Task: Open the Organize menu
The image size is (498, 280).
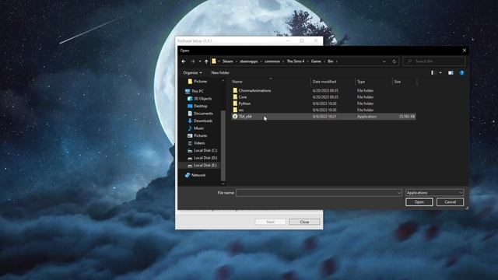Action: [192, 72]
